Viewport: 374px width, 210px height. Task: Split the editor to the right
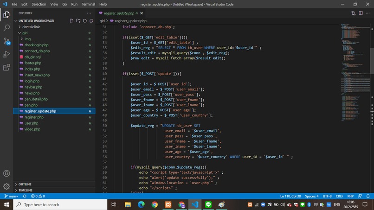pyautogui.click(x=361, y=13)
